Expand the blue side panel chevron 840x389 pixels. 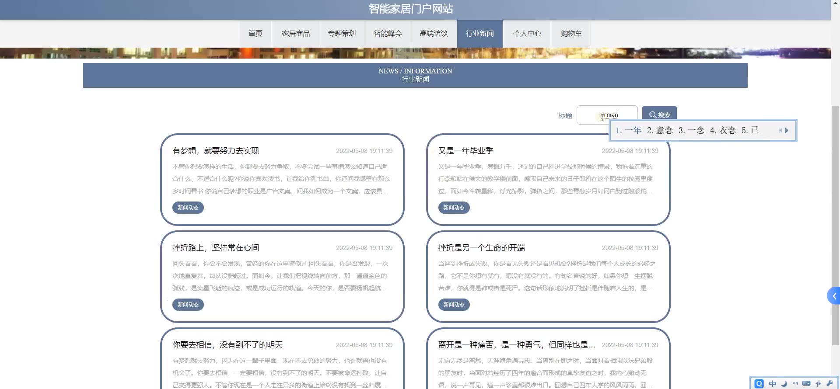pyautogui.click(x=834, y=296)
